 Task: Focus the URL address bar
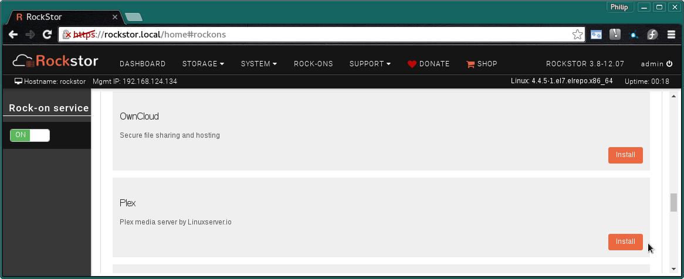(x=321, y=35)
